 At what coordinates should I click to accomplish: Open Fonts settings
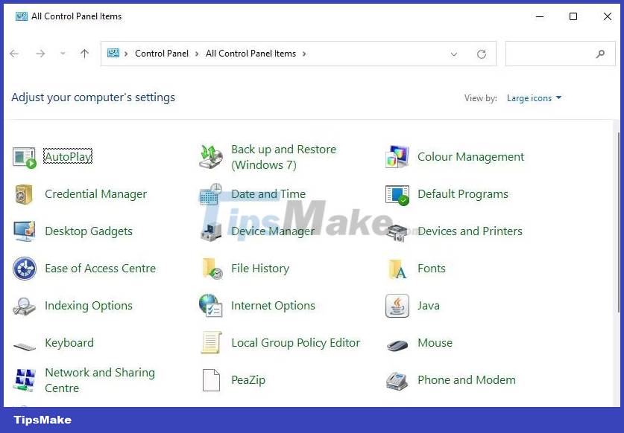[432, 269]
